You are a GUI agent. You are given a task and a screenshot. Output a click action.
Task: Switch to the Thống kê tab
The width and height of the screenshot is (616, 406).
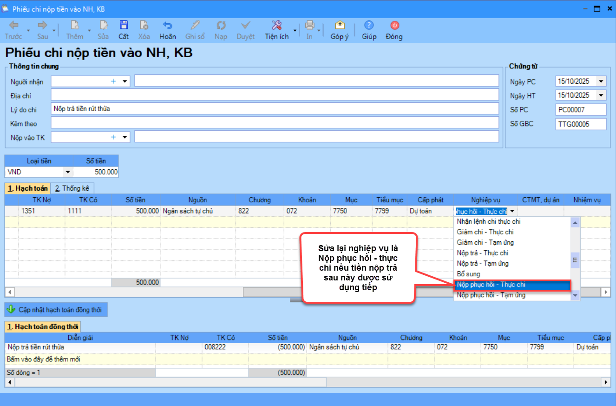72,188
